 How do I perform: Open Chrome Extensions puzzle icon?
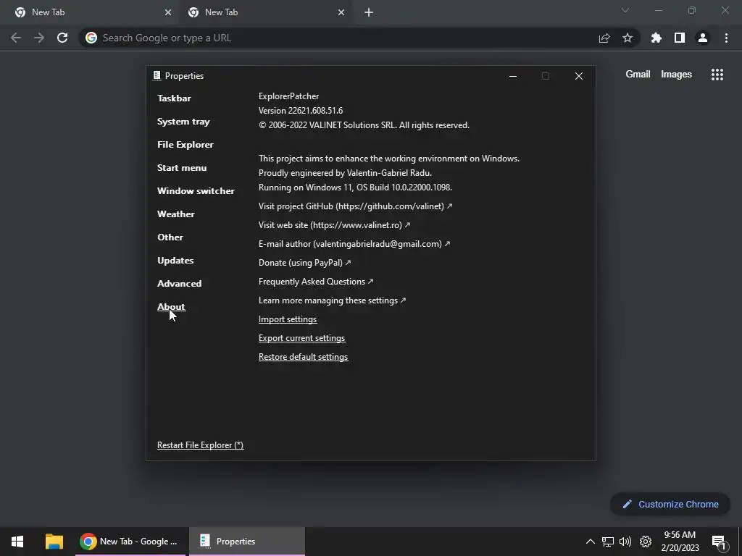pos(656,38)
